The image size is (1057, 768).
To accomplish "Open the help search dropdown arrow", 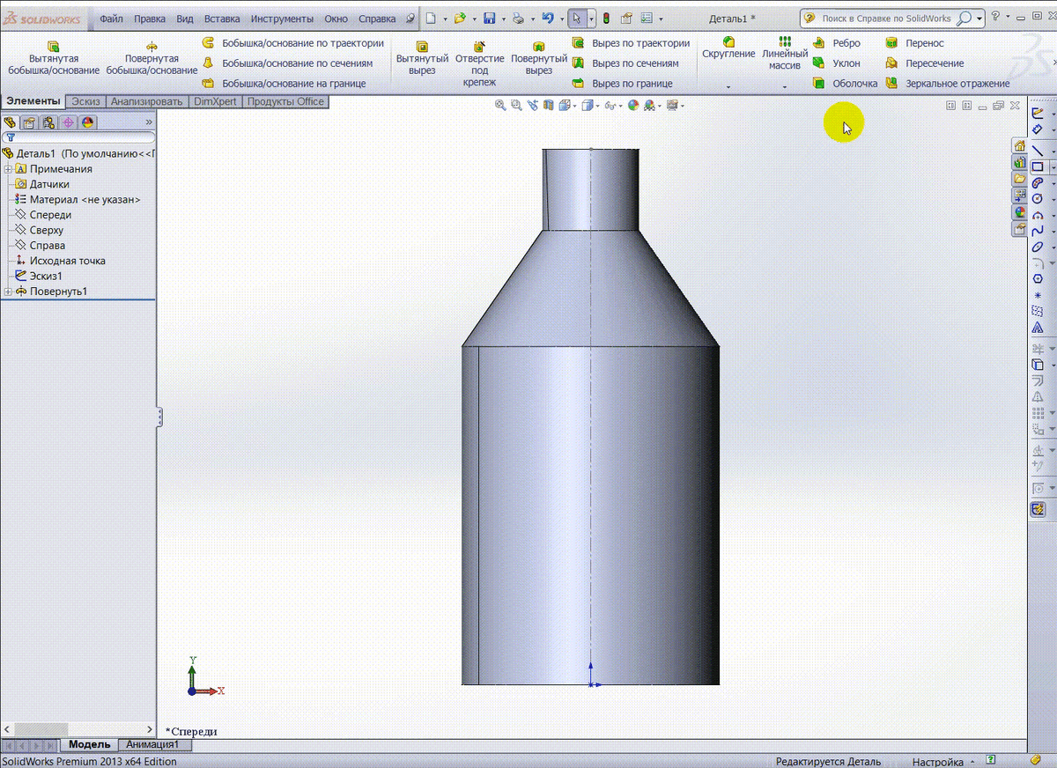I will (x=979, y=18).
